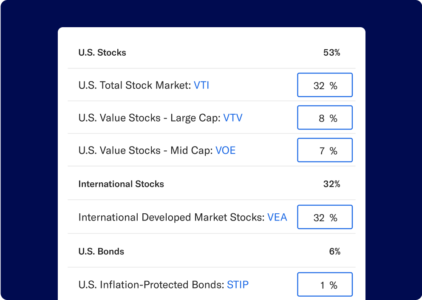Click the 53% U.S. Stocks total
Viewport: 422px width, 300px height.
331,53
